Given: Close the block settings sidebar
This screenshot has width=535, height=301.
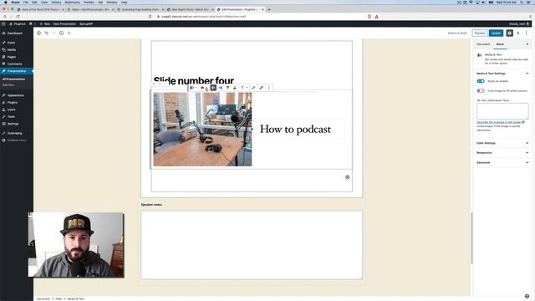Looking at the screenshot, I should (x=527, y=44).
